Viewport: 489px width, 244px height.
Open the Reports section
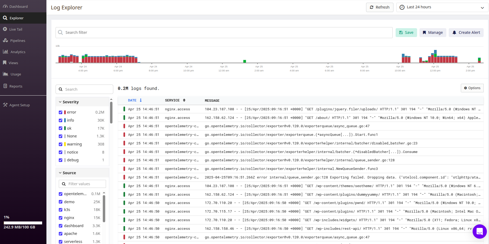[x=16, y=86]
